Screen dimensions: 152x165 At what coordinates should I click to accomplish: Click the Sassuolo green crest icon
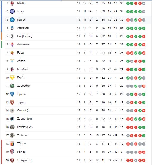point(12,86)
